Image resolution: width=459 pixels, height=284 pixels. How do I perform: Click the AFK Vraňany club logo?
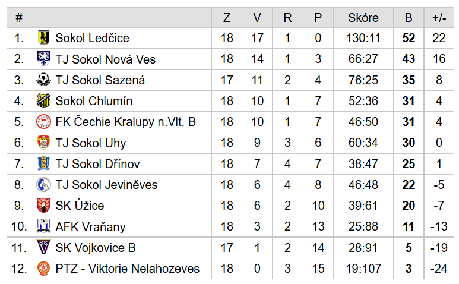[x=43, y=226]
